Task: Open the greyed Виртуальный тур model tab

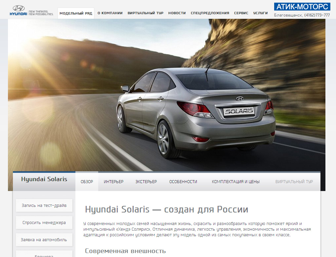Action: pyautogui.click(x=294, y=181)
